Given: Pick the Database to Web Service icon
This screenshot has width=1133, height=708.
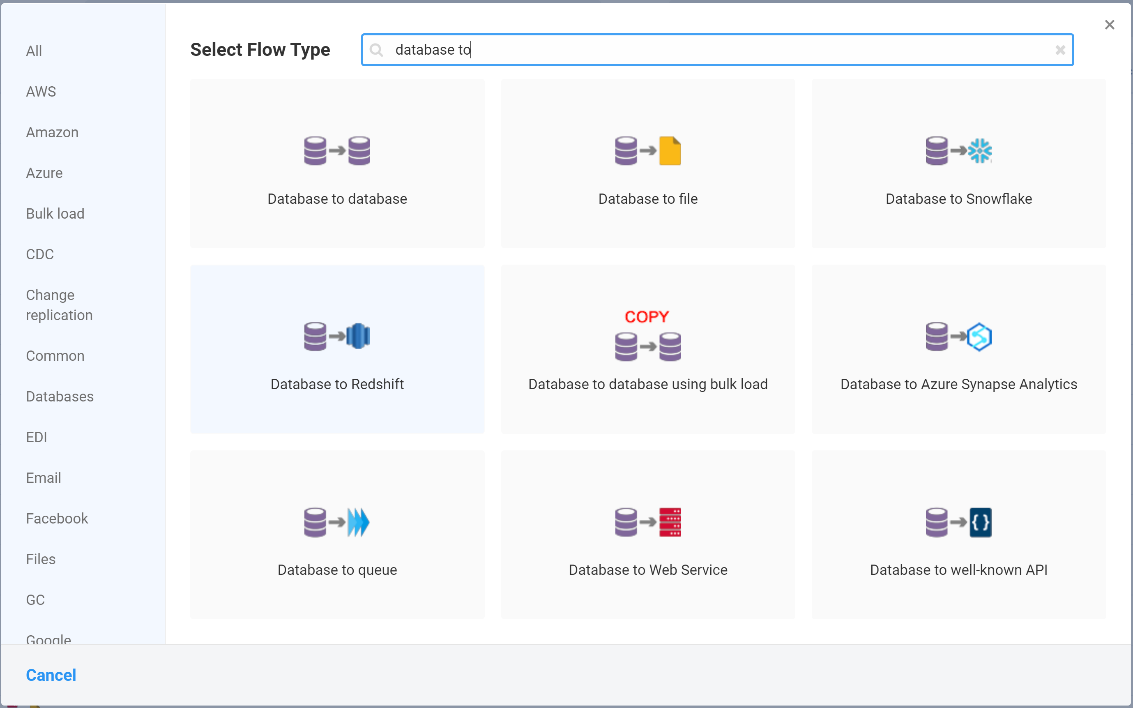Looking at the screenshot, I should click(648, 522).
